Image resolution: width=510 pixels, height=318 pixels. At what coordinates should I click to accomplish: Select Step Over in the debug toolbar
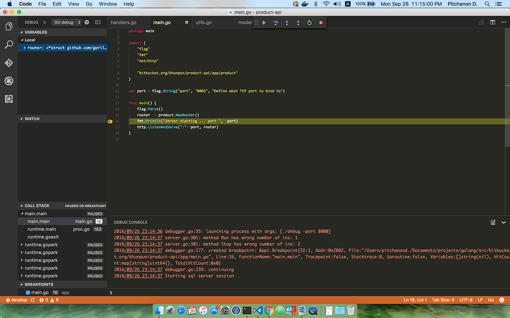pyautogui.click(x=275, y=23)
